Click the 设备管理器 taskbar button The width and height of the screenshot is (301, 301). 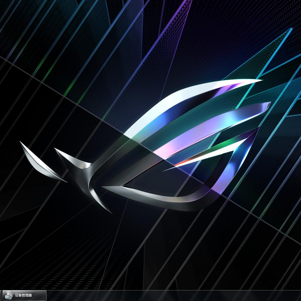pyautogui.click(x=24, y=295)
